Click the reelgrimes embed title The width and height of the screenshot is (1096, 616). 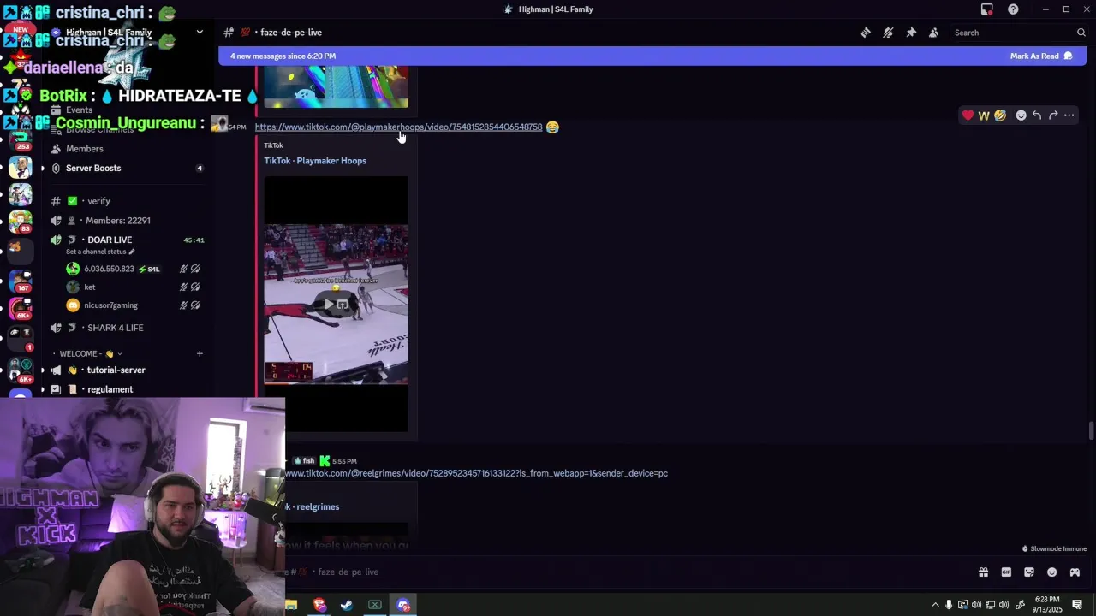(317, 507)
